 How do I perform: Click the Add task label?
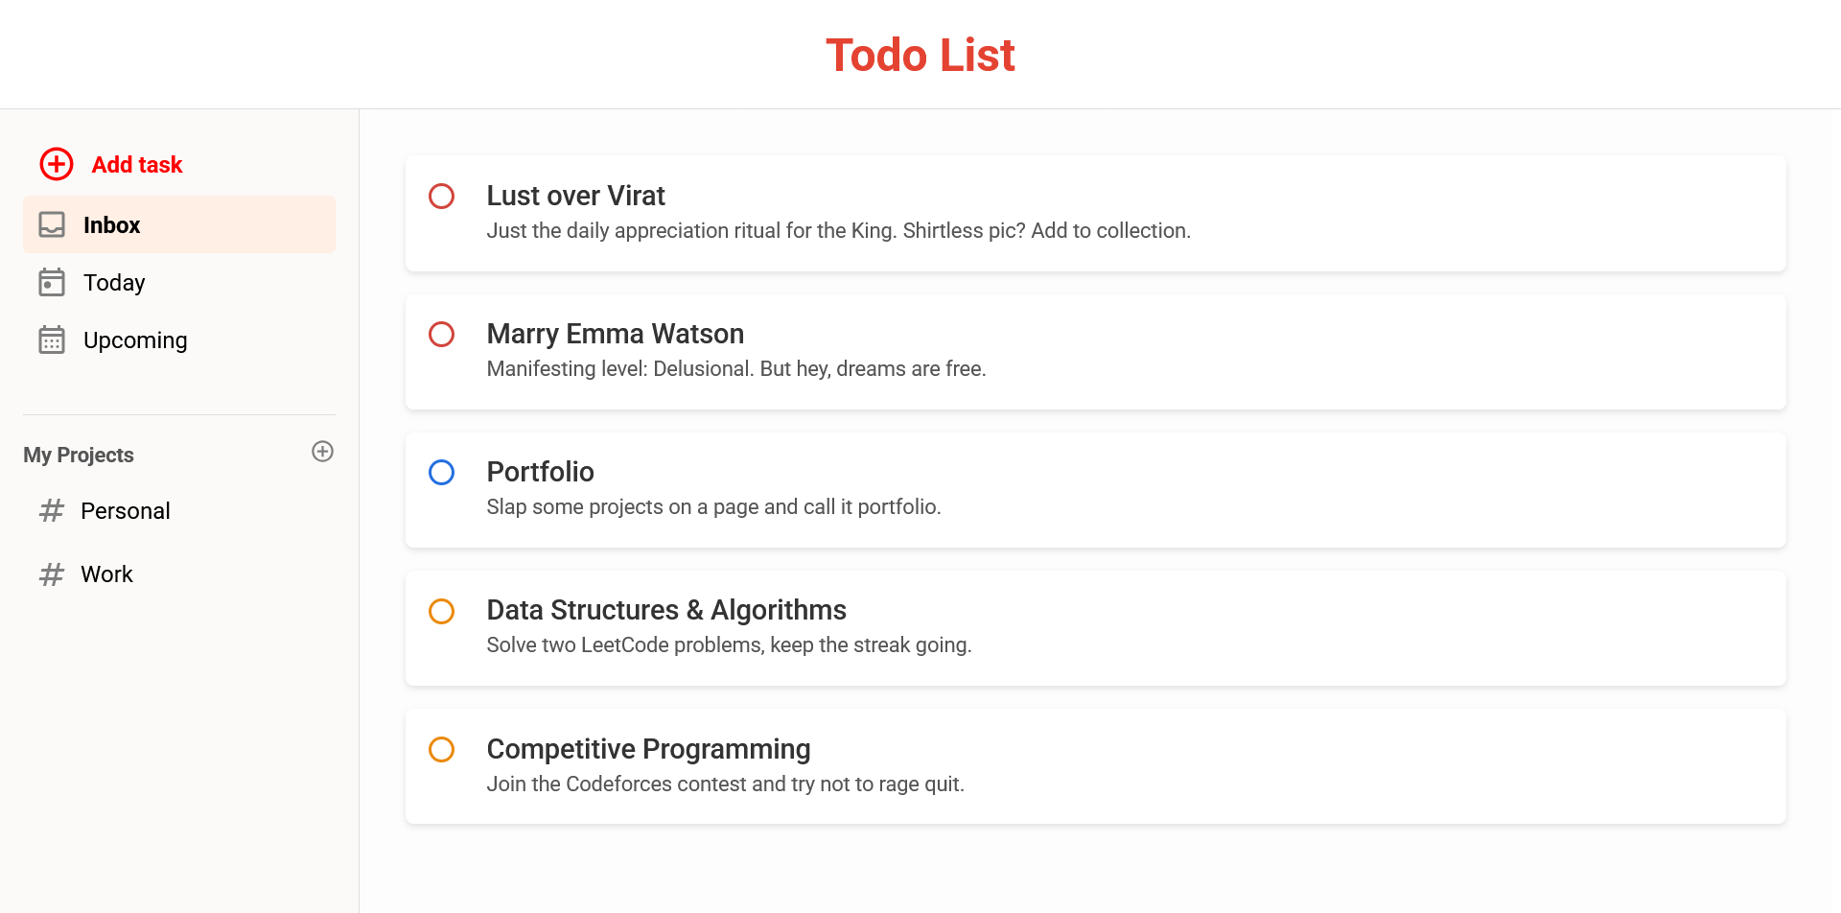point(137,164)
